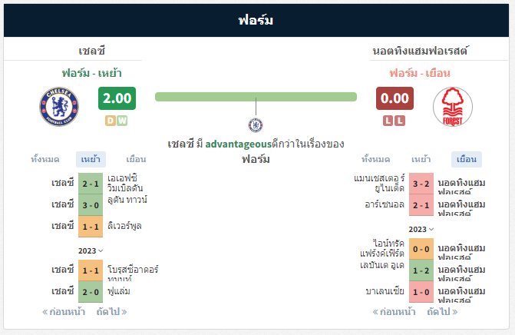515x335 pixels.
Task: Click the Chelsea club crest logo
Action: point(59,107)
